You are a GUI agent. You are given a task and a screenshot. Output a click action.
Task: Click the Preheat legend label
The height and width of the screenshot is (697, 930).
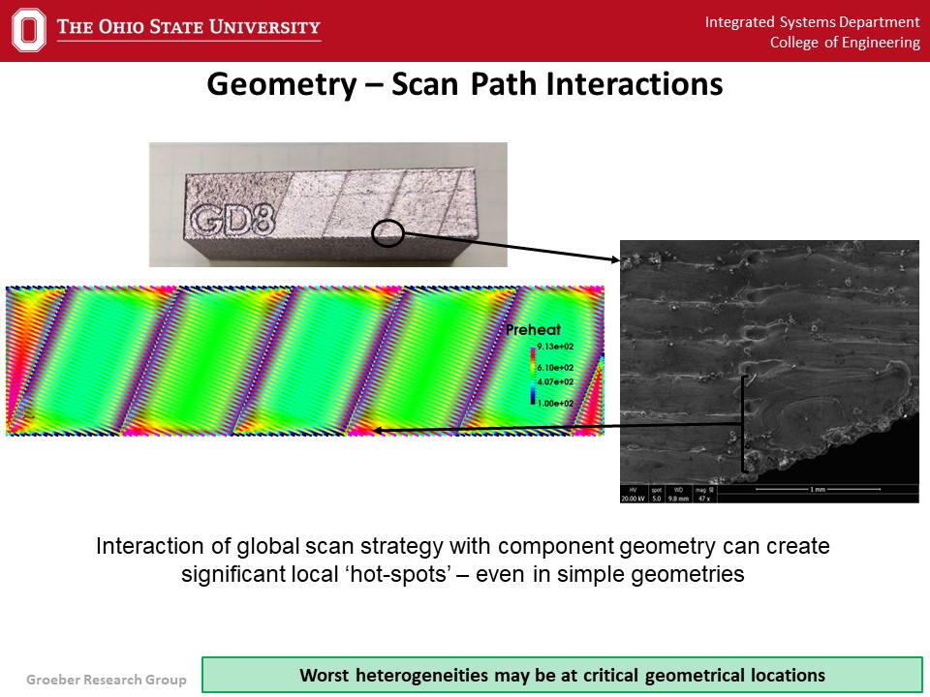[x=533, y=330]
